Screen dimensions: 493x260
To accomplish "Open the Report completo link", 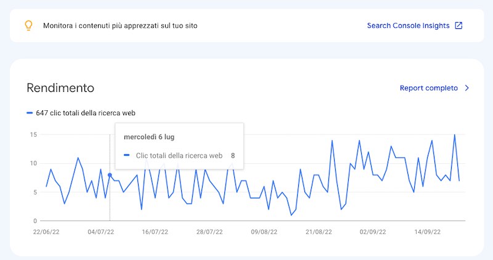I will (428, 88).
